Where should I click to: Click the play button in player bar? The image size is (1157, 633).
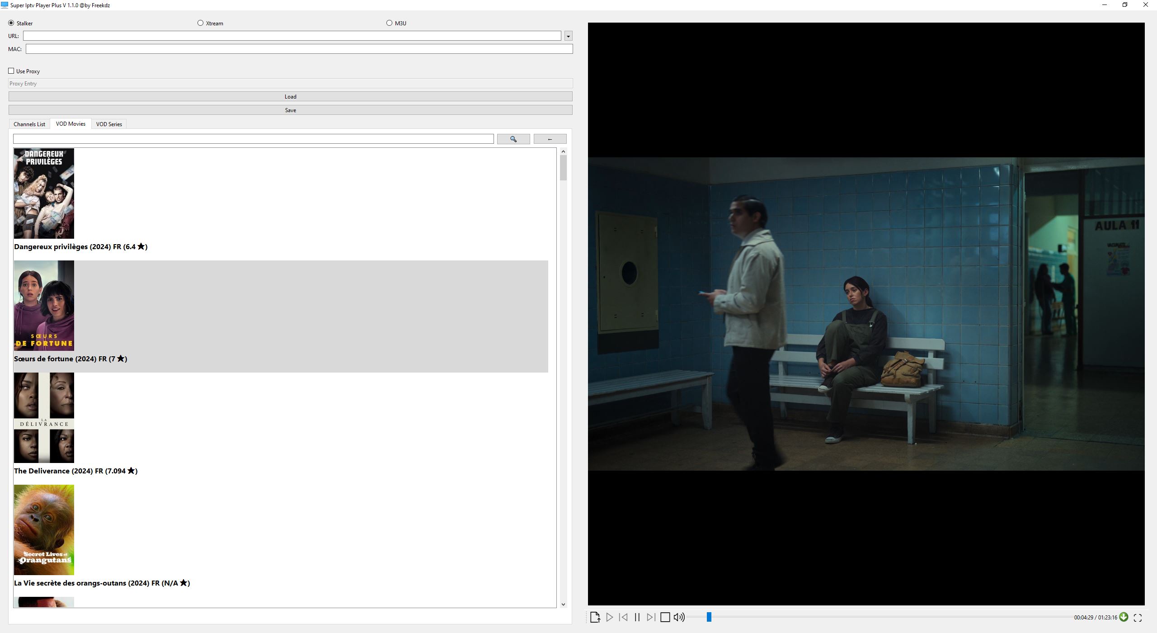point(609,617)
